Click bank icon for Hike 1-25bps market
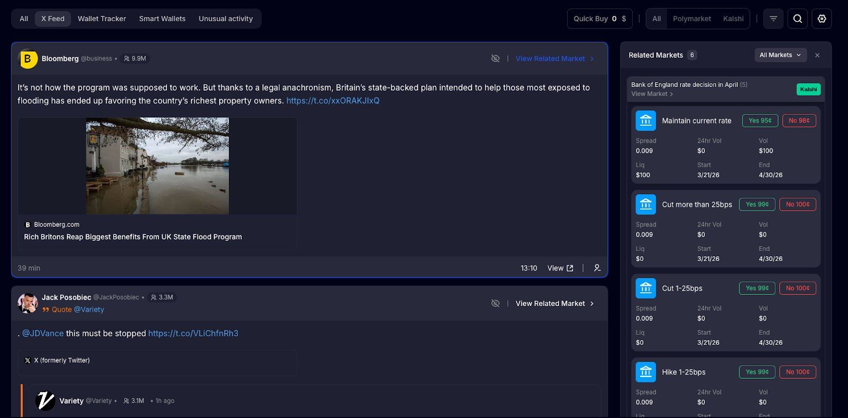 tap(646, 372)
